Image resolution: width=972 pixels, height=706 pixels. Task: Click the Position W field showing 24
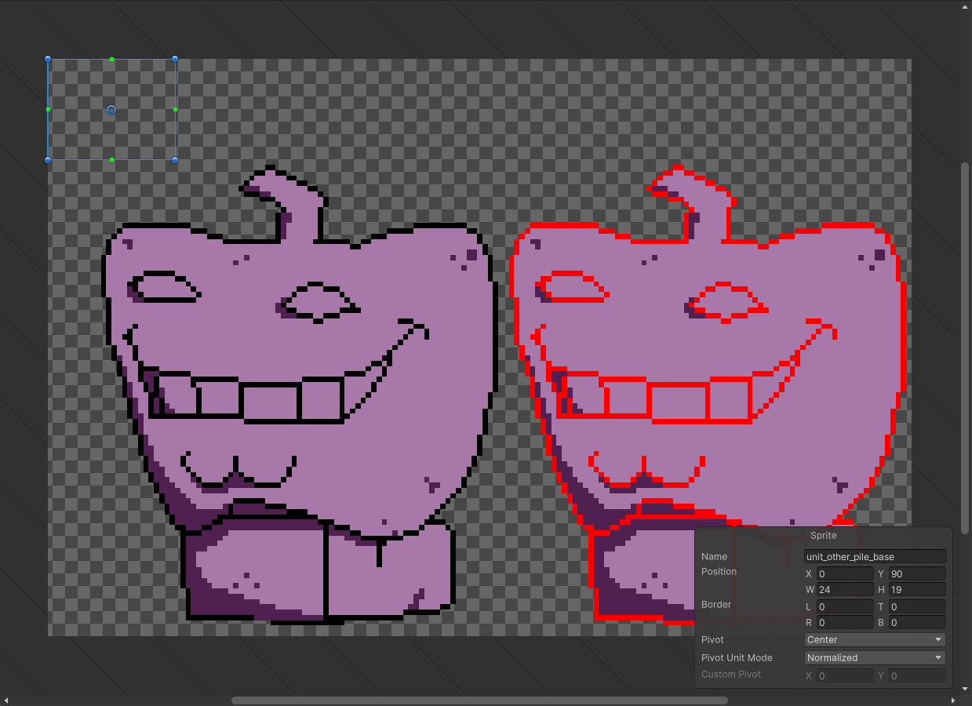click(844, 590)
